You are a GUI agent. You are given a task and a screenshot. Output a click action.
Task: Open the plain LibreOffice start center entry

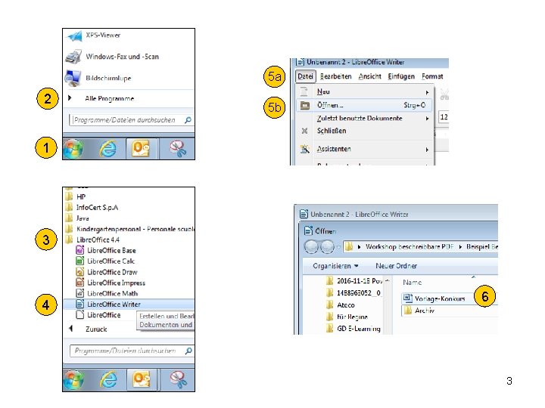coord(98,315)
